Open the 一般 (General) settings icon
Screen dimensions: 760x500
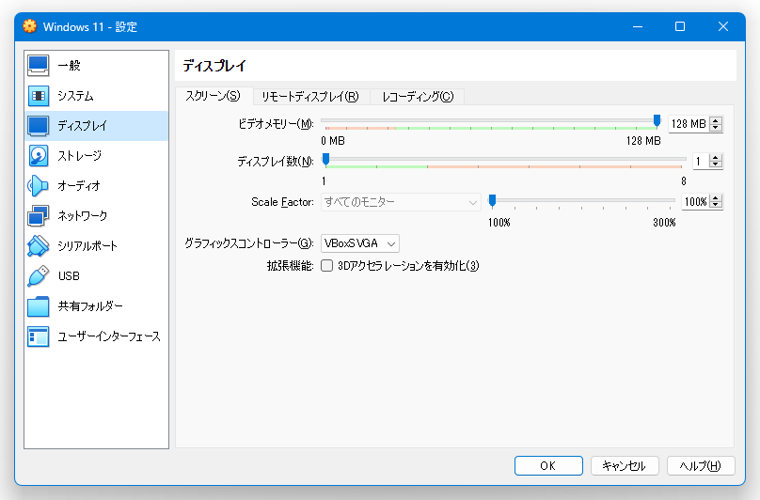[x=39, y=66]
